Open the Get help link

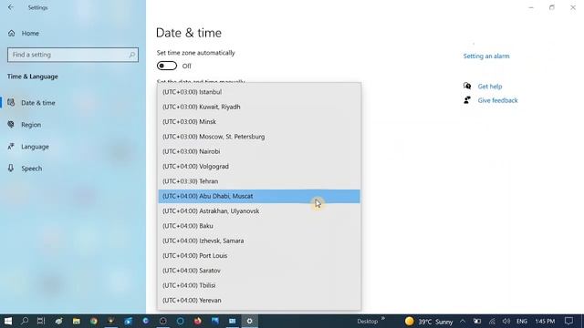tap(490, 87)
